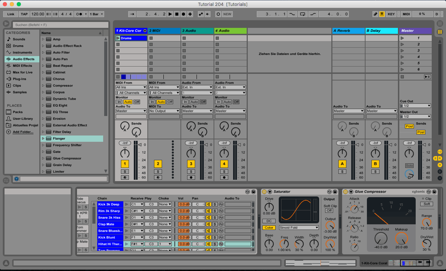Open Master Out channel dropdown
This screenshot has height=271, width=446.
[x=415, y=117]
